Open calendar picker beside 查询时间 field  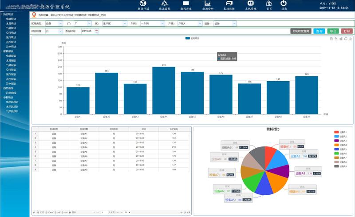(97, 31)
